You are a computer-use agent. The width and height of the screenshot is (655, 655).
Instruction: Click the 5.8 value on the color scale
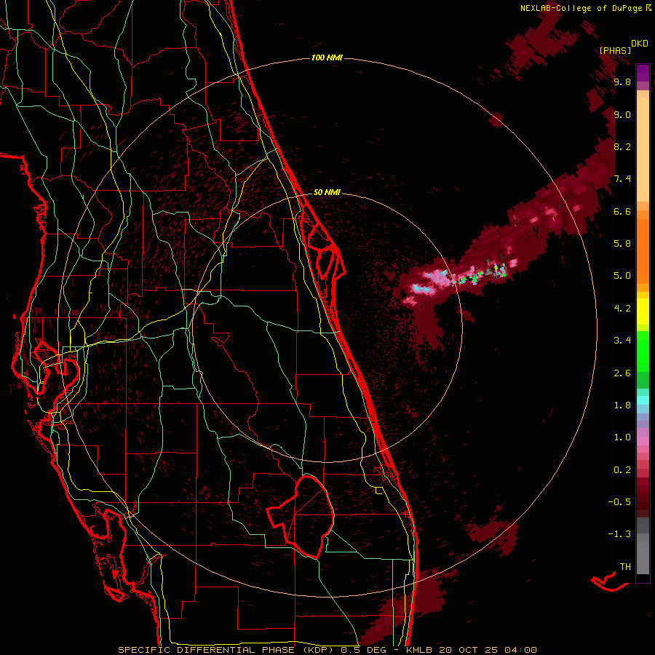(622, 244)
